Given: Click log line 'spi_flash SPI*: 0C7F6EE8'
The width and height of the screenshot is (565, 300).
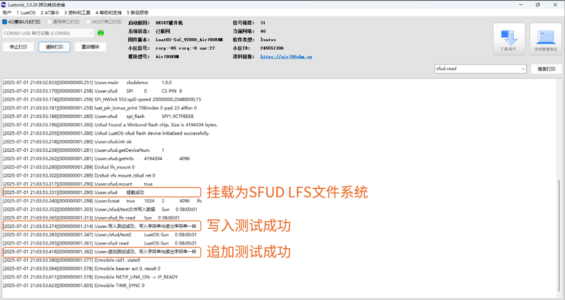Looking at the screenshot, I should (x=98, y=116).
